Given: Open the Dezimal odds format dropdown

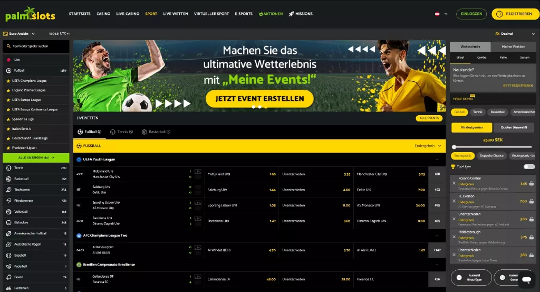Looking at the screenshot, I should point(515,34).
